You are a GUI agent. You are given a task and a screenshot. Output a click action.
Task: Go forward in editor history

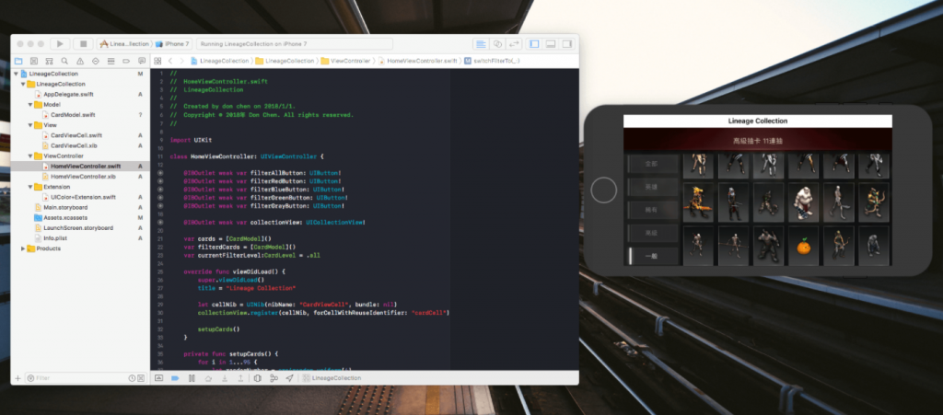(181, 62)
